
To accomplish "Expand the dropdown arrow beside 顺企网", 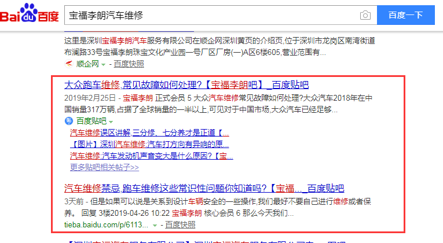I will (104, 65).
